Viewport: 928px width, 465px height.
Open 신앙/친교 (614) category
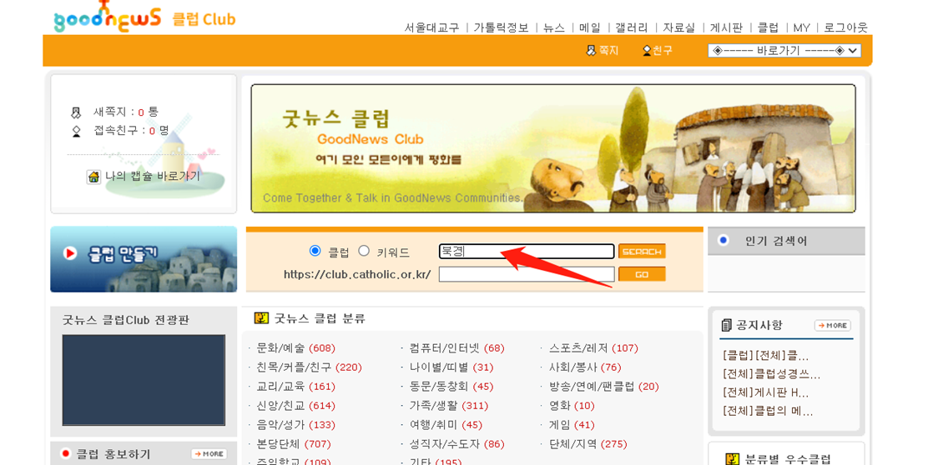pyautogui.click(x=295, y=405)
